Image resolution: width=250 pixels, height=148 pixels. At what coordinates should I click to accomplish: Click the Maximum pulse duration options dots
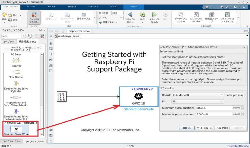pos(243,114)
